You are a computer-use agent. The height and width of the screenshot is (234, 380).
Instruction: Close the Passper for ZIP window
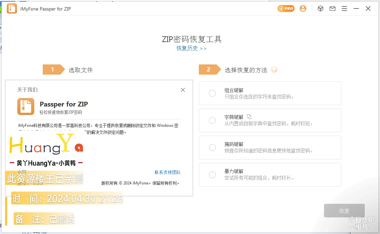(x=368, y=8)
